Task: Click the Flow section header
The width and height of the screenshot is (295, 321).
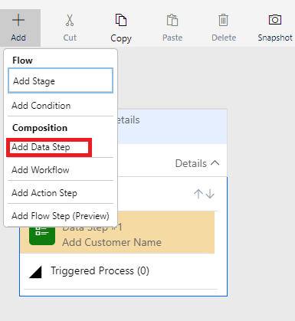Action: [x=22, y=61]
